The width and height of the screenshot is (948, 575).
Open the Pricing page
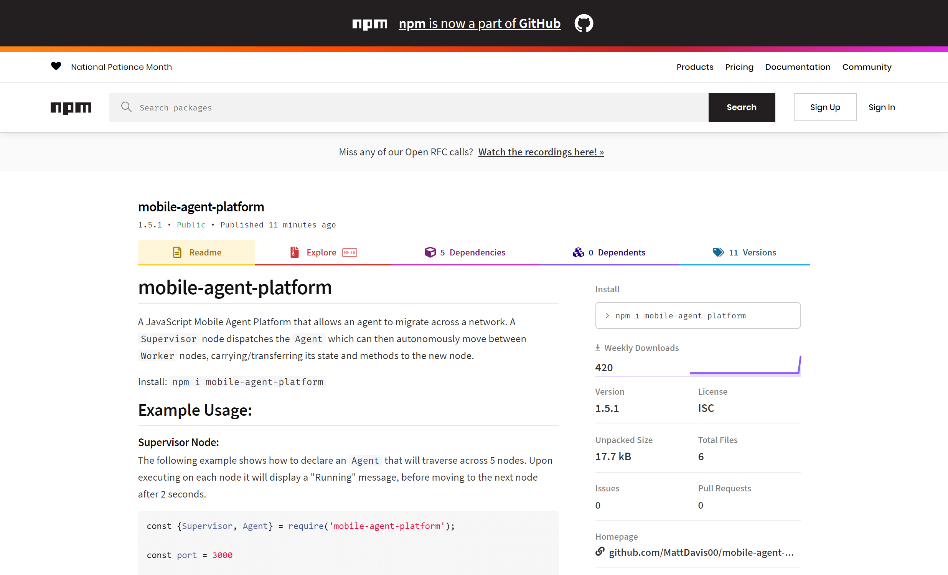pyautogui.click(x=739, y=67)
